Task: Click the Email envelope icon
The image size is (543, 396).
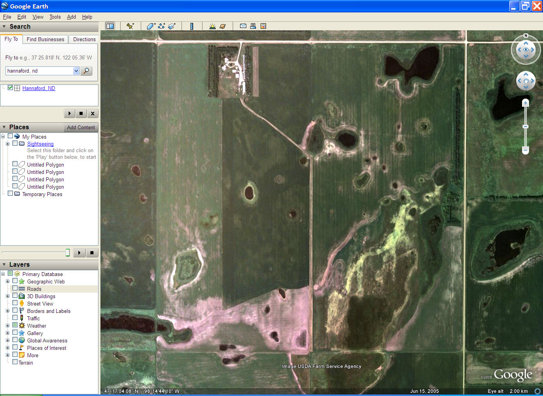Action: 243,26
